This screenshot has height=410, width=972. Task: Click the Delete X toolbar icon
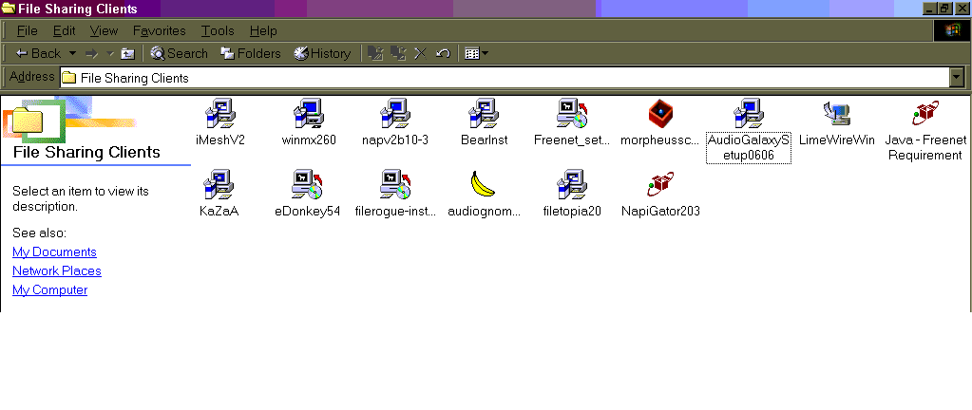[x=420, y=53]
